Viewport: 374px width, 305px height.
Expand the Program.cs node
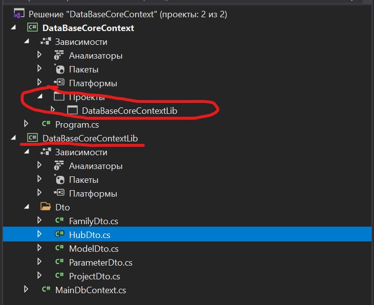26,124
